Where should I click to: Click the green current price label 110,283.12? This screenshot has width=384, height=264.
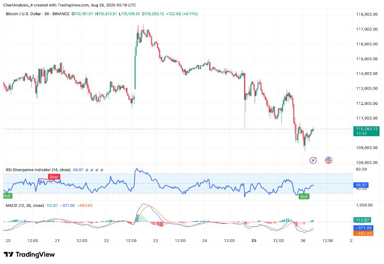367,129
